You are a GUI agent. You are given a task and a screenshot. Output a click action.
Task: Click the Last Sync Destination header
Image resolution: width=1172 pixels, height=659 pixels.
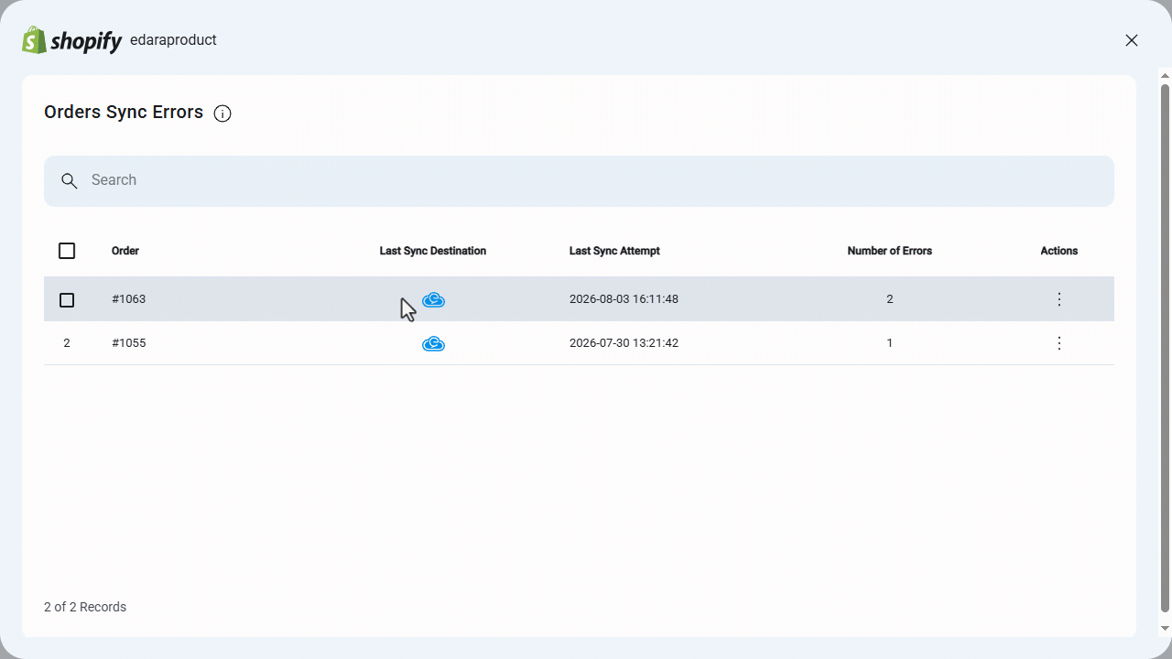(x=433, y=251)
